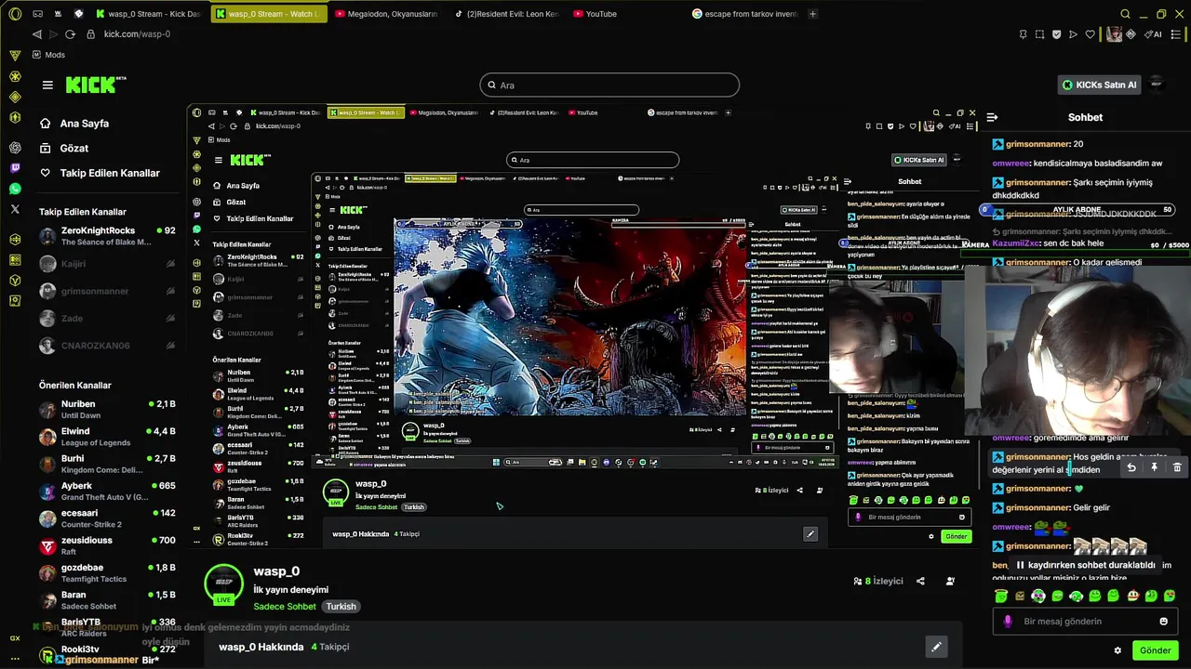Open the Opera GX main menu logo

[15, 14]
